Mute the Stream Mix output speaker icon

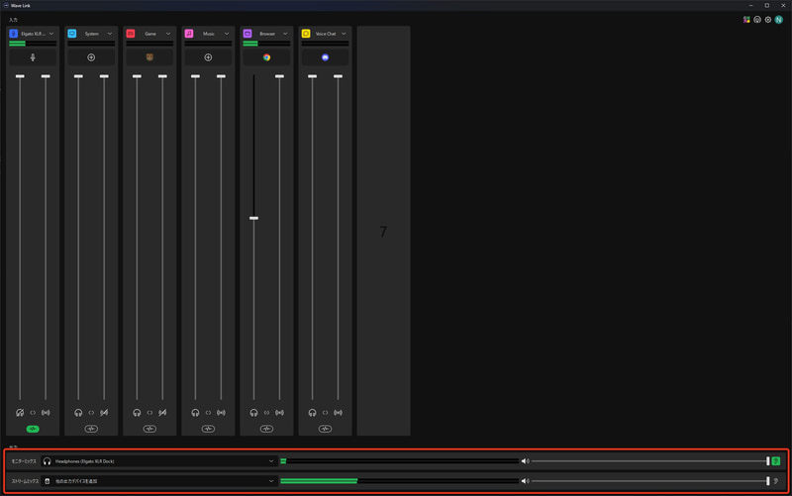click(x=526, y=481)
